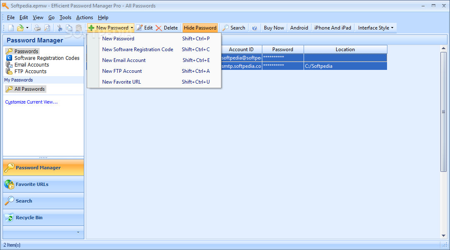Open the File menu

click(10, 17)
